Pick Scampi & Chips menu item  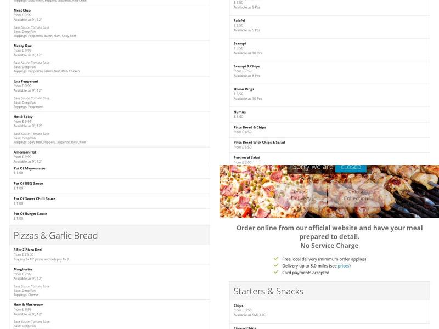click(246, 66)
